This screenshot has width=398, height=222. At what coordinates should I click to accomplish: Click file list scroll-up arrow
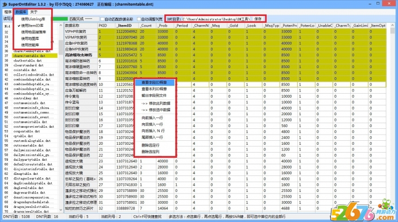pos(61,26)
